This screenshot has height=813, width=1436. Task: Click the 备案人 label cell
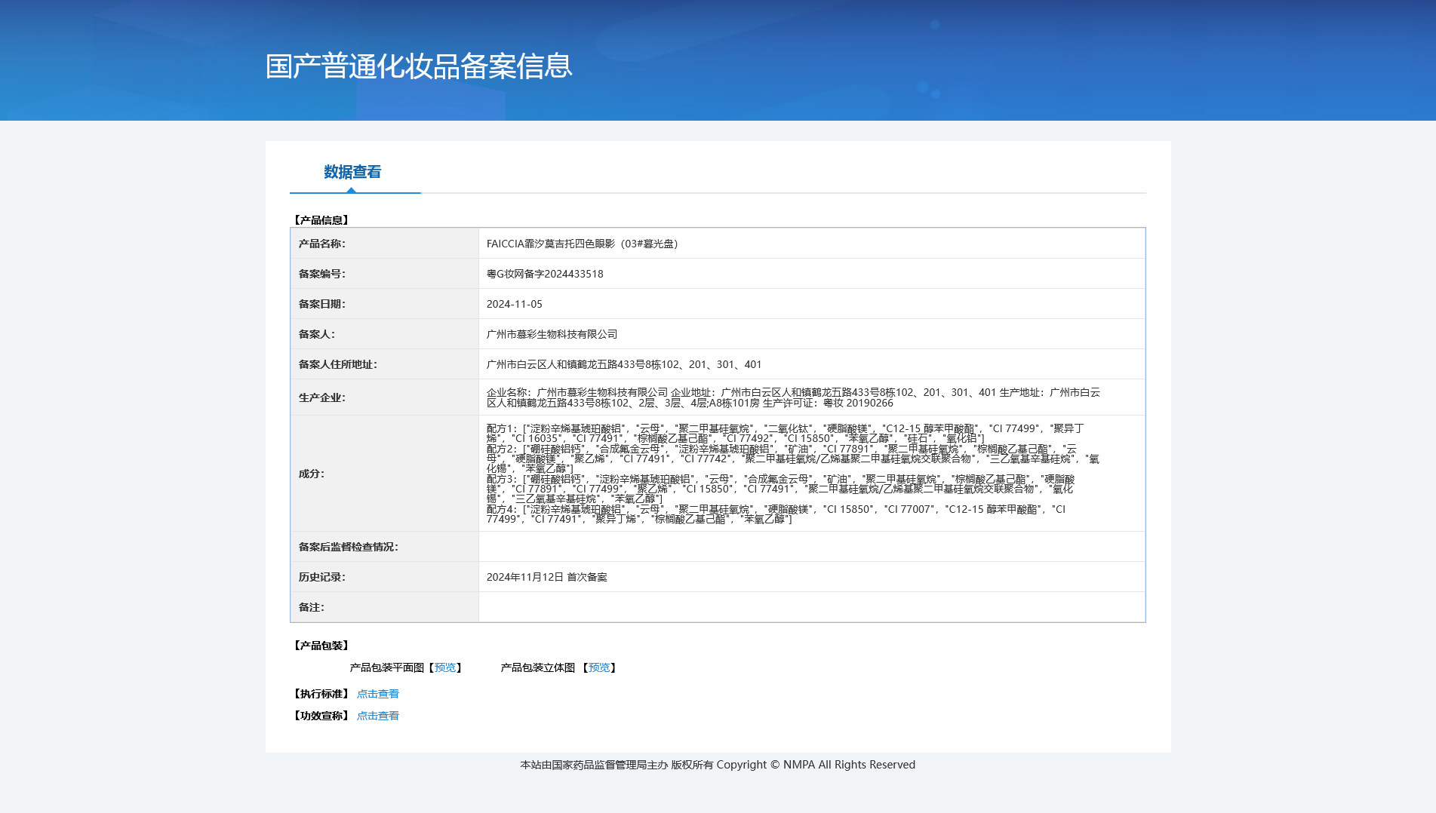click(x=385, y=334)
